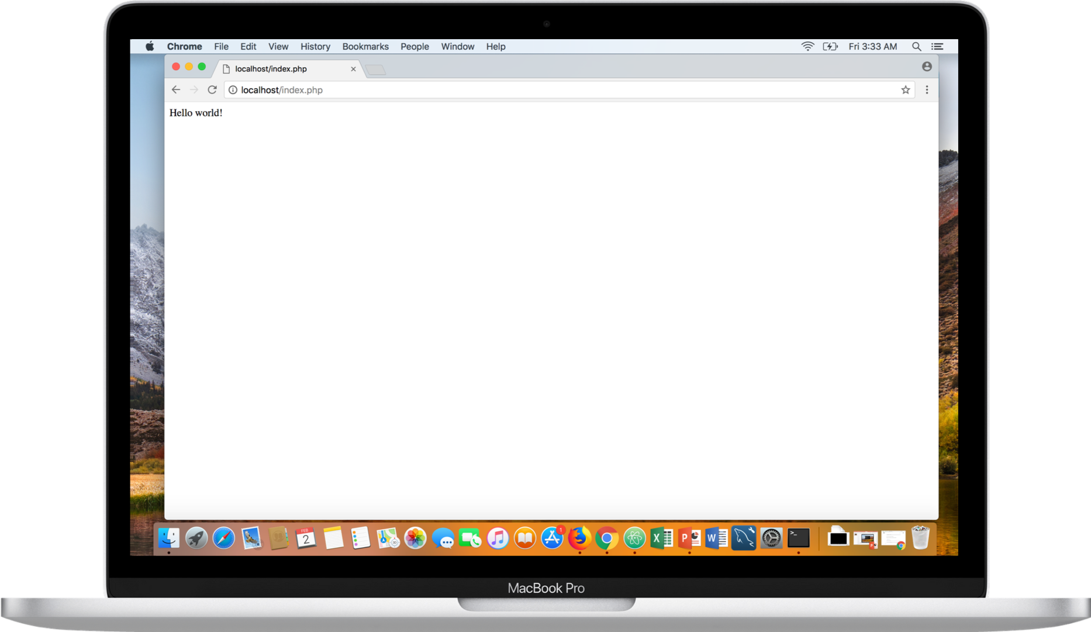Open Chrome's three-dot menu
Screen dimensions: 1091x632
927,89
